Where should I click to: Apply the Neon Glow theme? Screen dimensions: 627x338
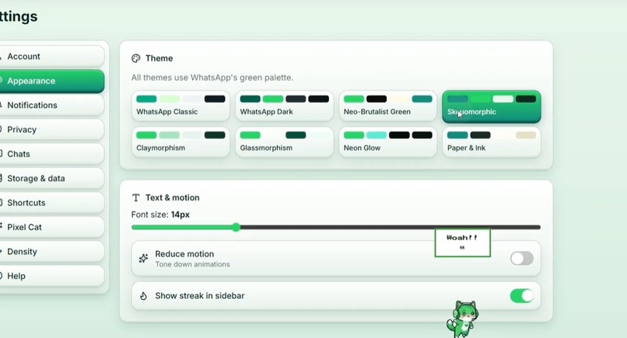click(388, 142)
